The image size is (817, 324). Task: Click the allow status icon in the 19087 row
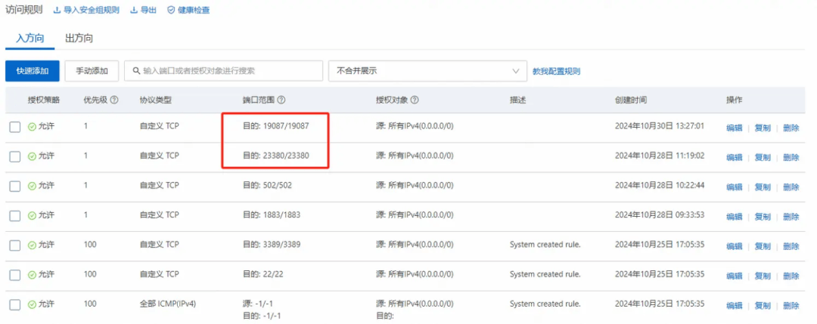[x=32, y=126]
